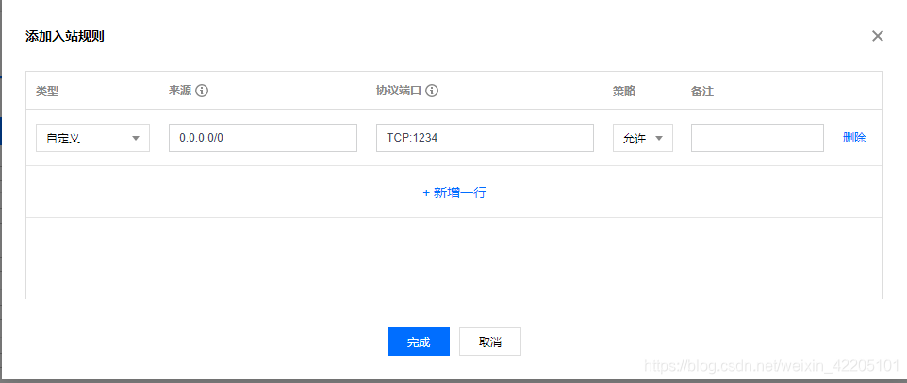This screenshot has height=383, width=907.
Task: Click the 备注 column header
Action: pyautogui.click(x=702, y=91)
